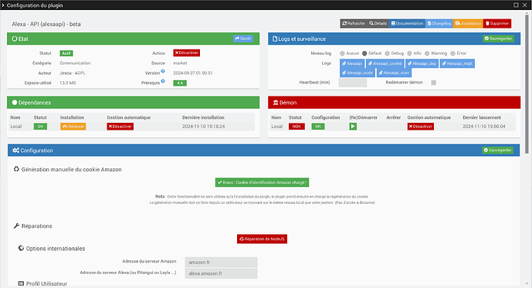Toggle the Redémarrer démon checkbox
Screen dimensions: 532x288
point(434,83)
